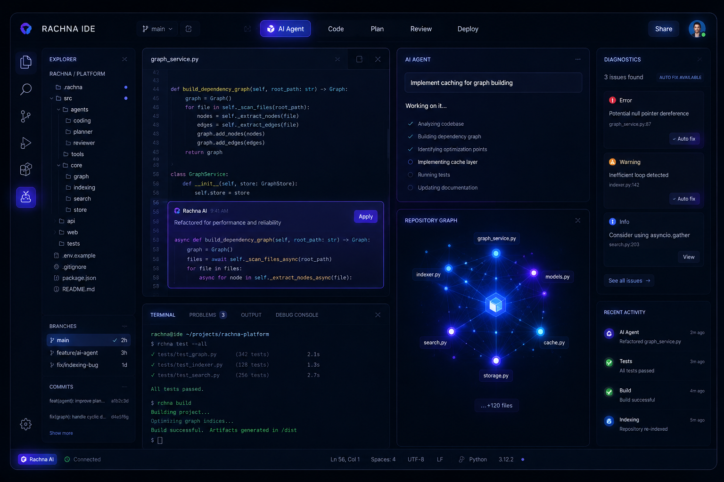Select the fix/indexing-bug branch
This screenshot has height=482, width=724.
[89, 365]
